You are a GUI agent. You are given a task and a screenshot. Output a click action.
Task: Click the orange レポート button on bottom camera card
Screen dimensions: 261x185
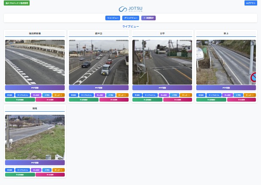tap(58, 170)
